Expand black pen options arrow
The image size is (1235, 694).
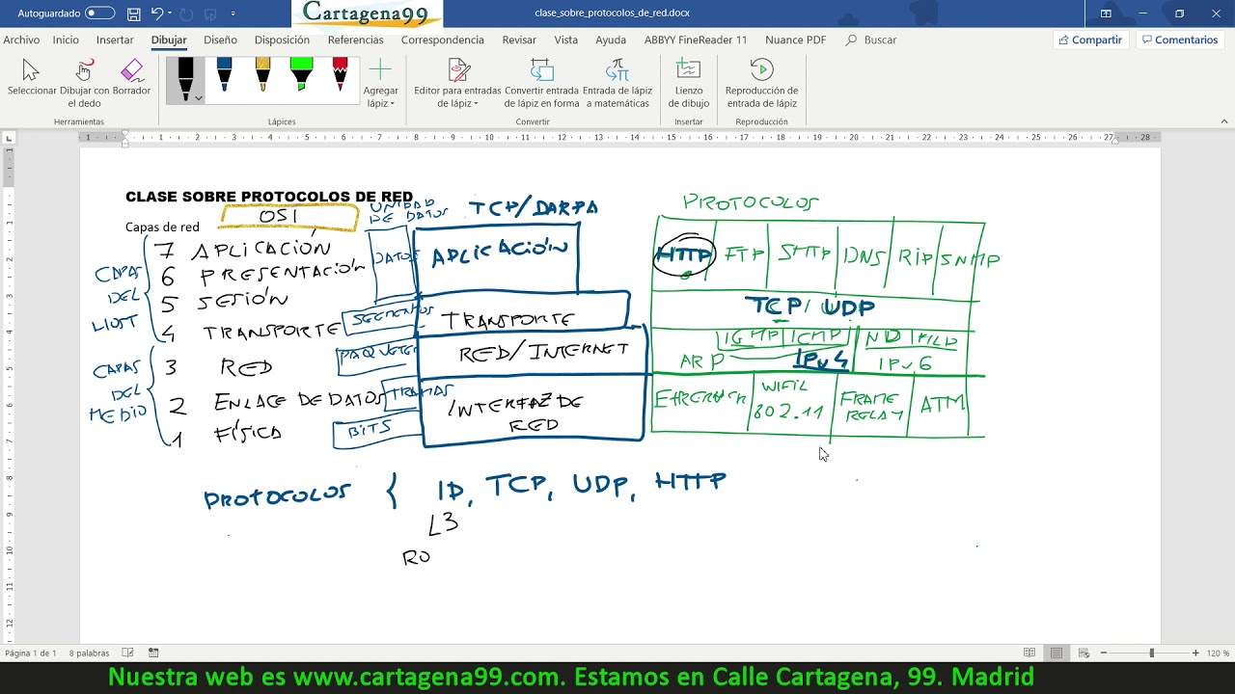point(198,98)
